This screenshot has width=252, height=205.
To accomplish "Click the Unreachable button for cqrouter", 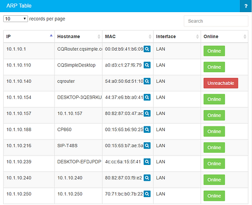I will tap(221, 83).
